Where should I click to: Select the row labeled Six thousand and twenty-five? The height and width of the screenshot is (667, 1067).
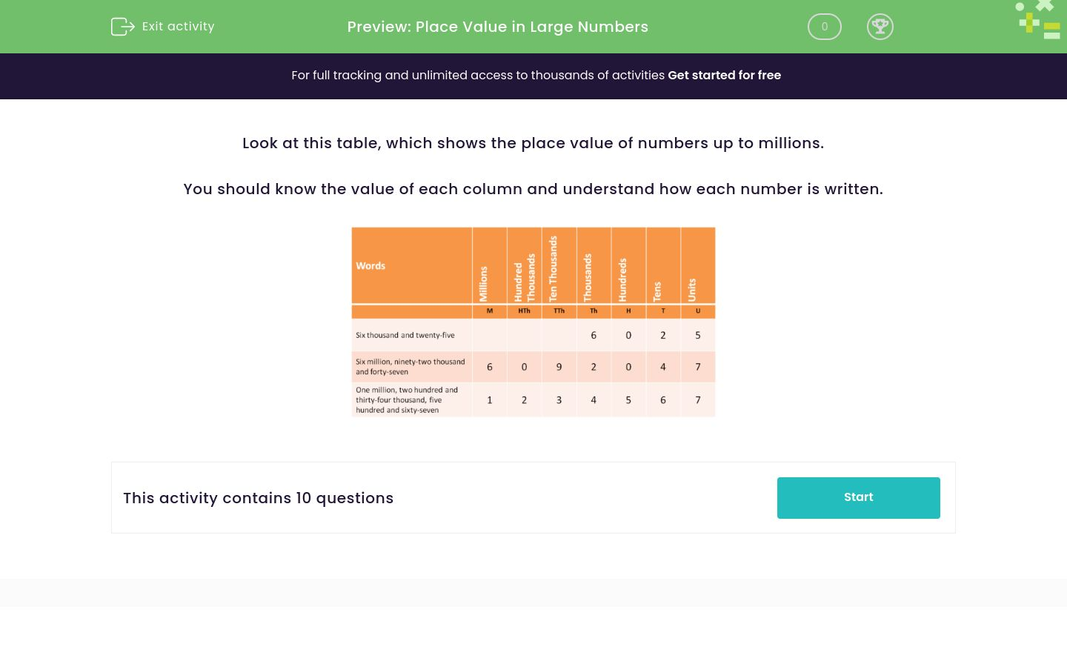coord(405,335)
